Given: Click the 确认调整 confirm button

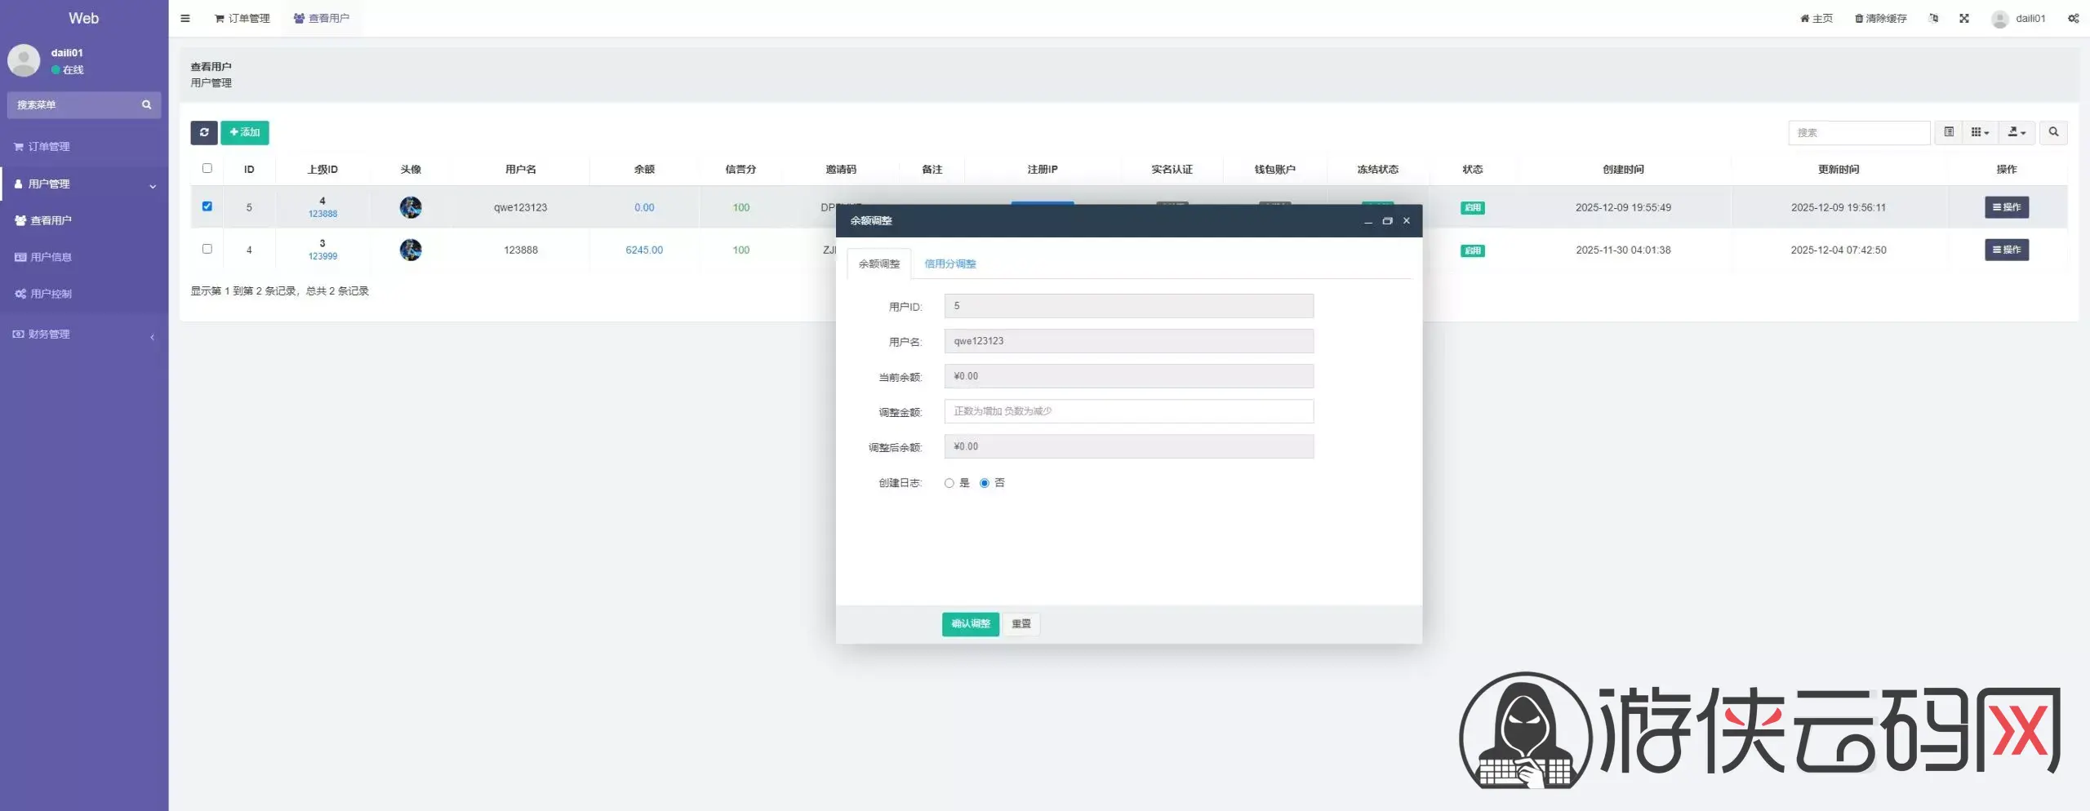Looking at the screenshot, I should click(x=970, y=624).
